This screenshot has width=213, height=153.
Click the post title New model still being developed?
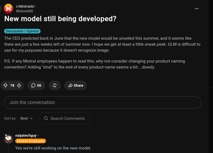pos(60,19)
